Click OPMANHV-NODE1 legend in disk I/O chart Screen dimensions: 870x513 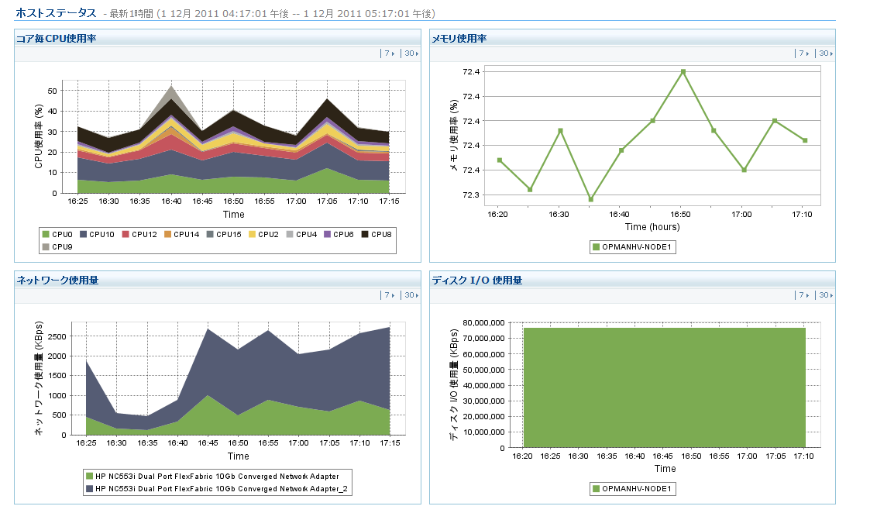pyautogui.click(x=632, y=488)
